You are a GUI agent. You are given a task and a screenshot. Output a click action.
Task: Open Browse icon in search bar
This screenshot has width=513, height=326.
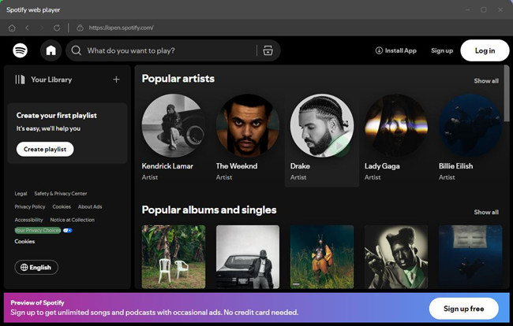pos(268,50)
